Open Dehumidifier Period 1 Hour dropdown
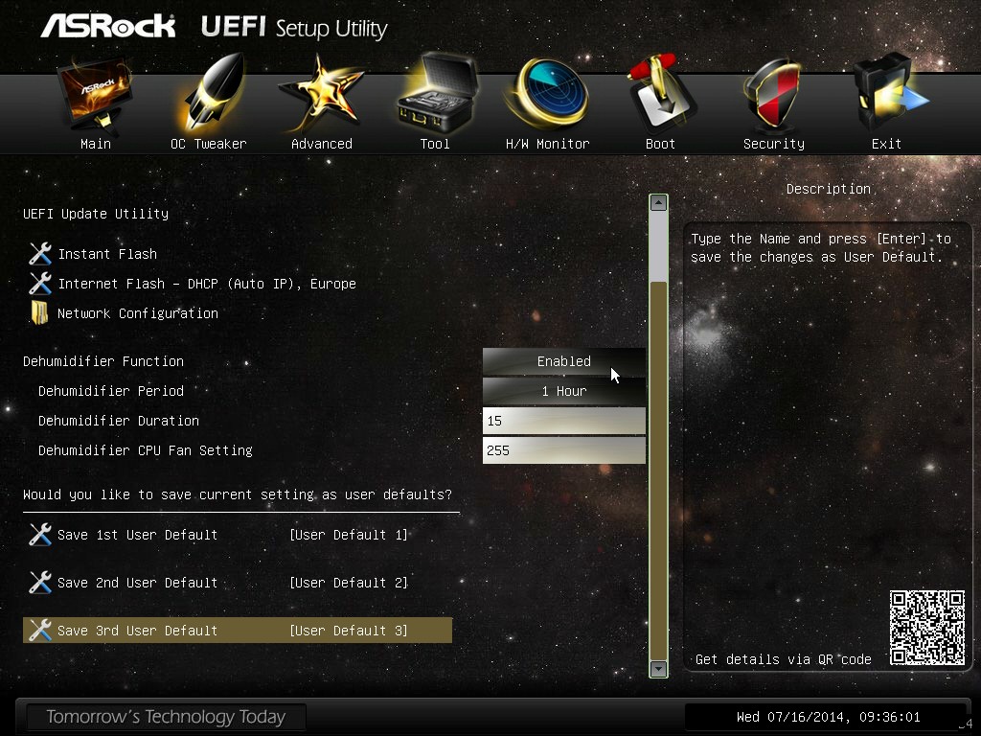The height and width of the screenshot is (736, 981). pos(563,391)
